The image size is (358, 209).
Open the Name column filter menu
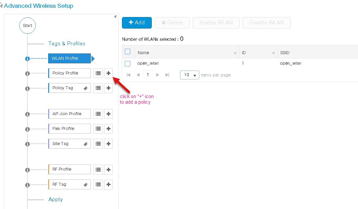tap(235, 53)
